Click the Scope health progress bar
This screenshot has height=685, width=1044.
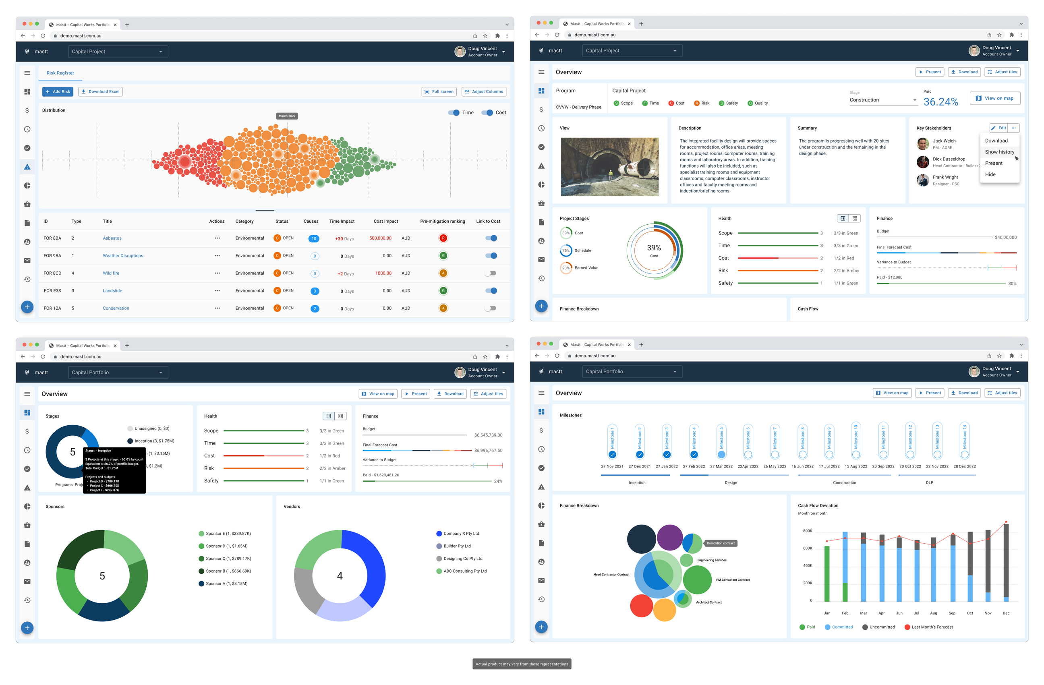click(x=779, y=233)
